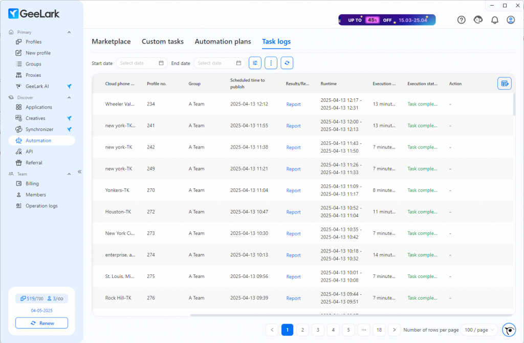Image resolution: width=524 pixels, height=343 pixels.
Task: Go to page 2 of results
Action: click(x=302, y=330)
